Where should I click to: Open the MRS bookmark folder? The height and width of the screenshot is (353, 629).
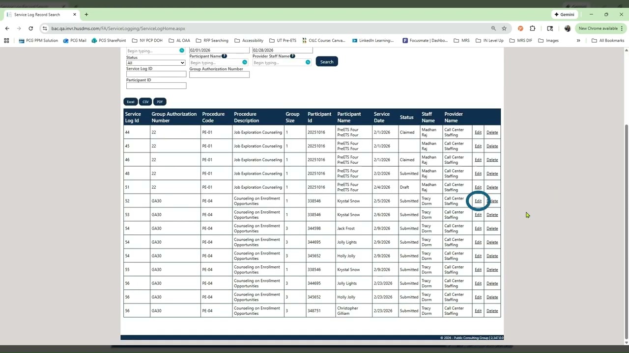pos(461,40)
